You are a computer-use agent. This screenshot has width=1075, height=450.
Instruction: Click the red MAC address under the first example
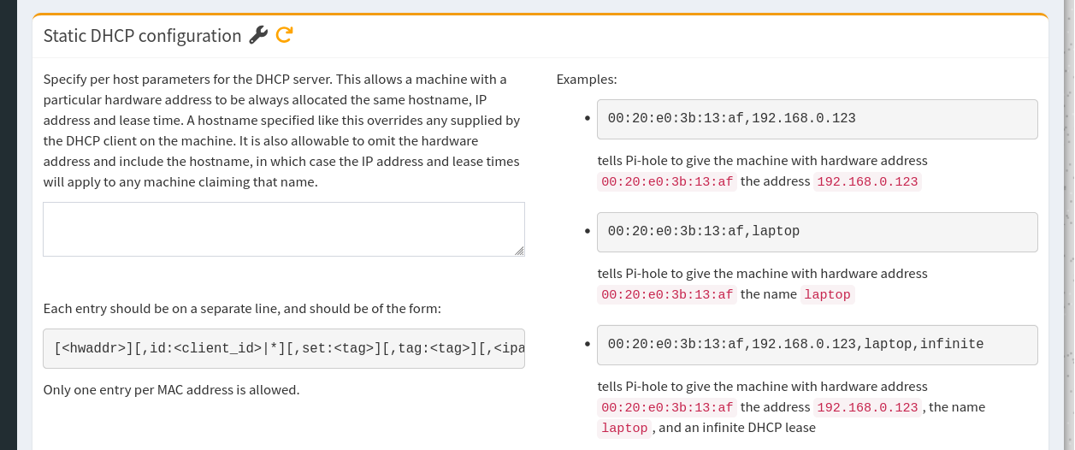[x=667, y=182]
